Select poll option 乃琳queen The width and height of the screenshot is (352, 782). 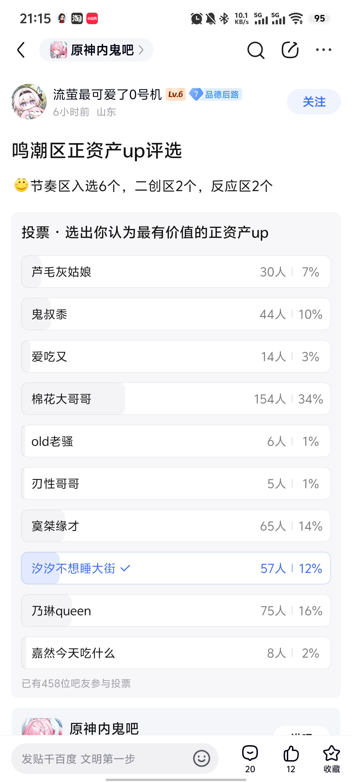176,611
